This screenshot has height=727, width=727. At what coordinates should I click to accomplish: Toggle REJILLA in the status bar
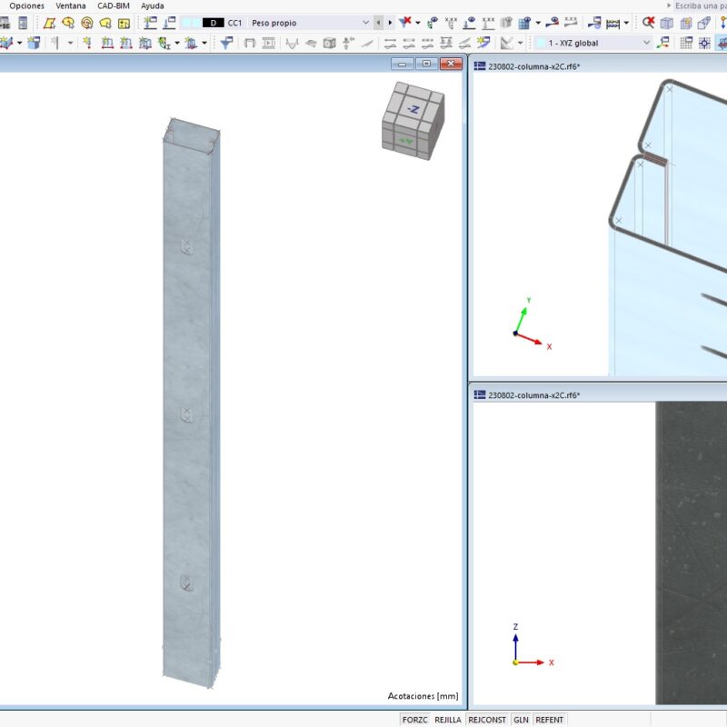point(448,720)
